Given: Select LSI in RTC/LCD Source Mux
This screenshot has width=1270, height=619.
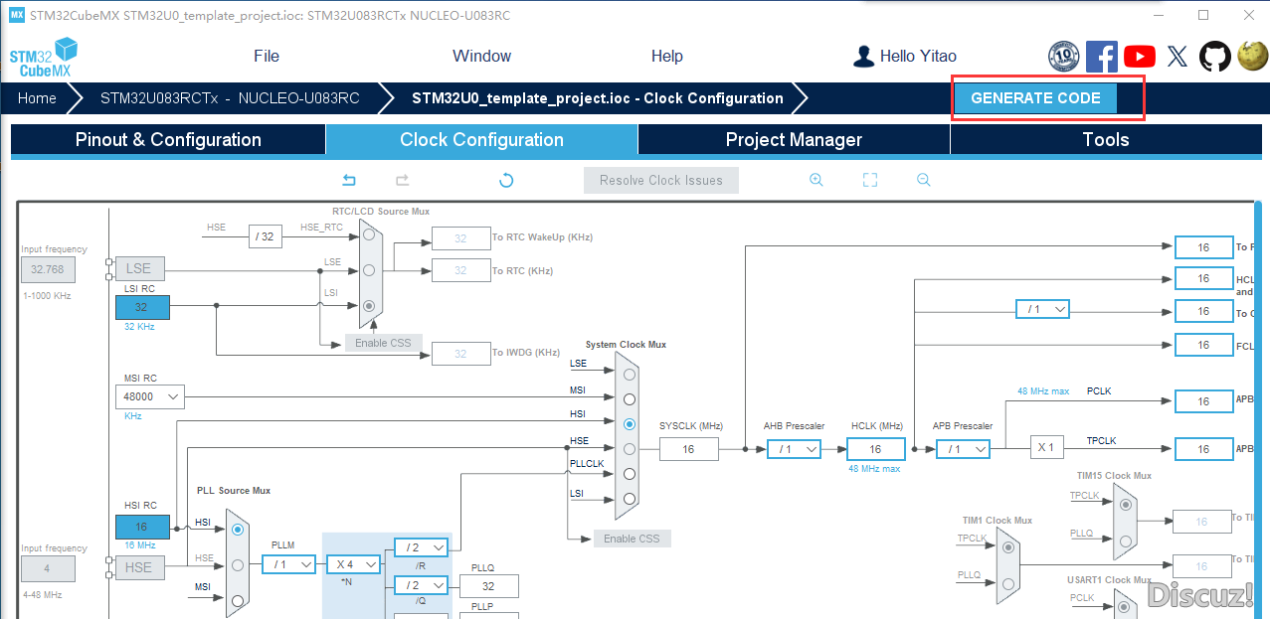Looking at the screenshot, I should point(370,306).
